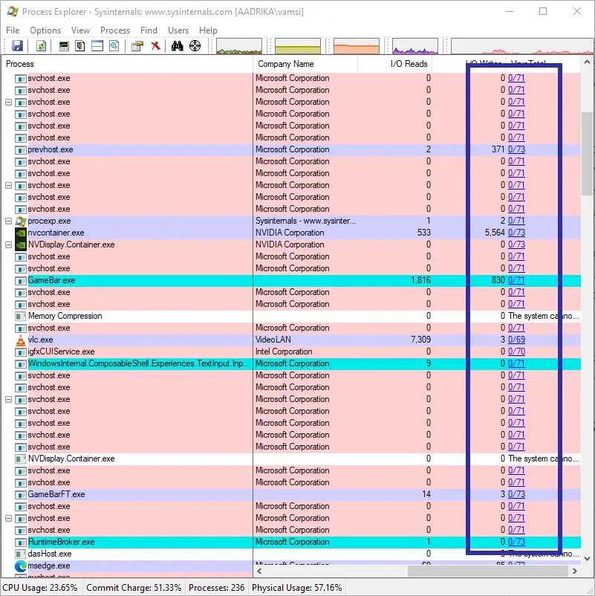Collapse the NVDisplay.Container.exe tree node
Image resolution: width=595 pixels, height=596 pixels.
click(8, 244)
